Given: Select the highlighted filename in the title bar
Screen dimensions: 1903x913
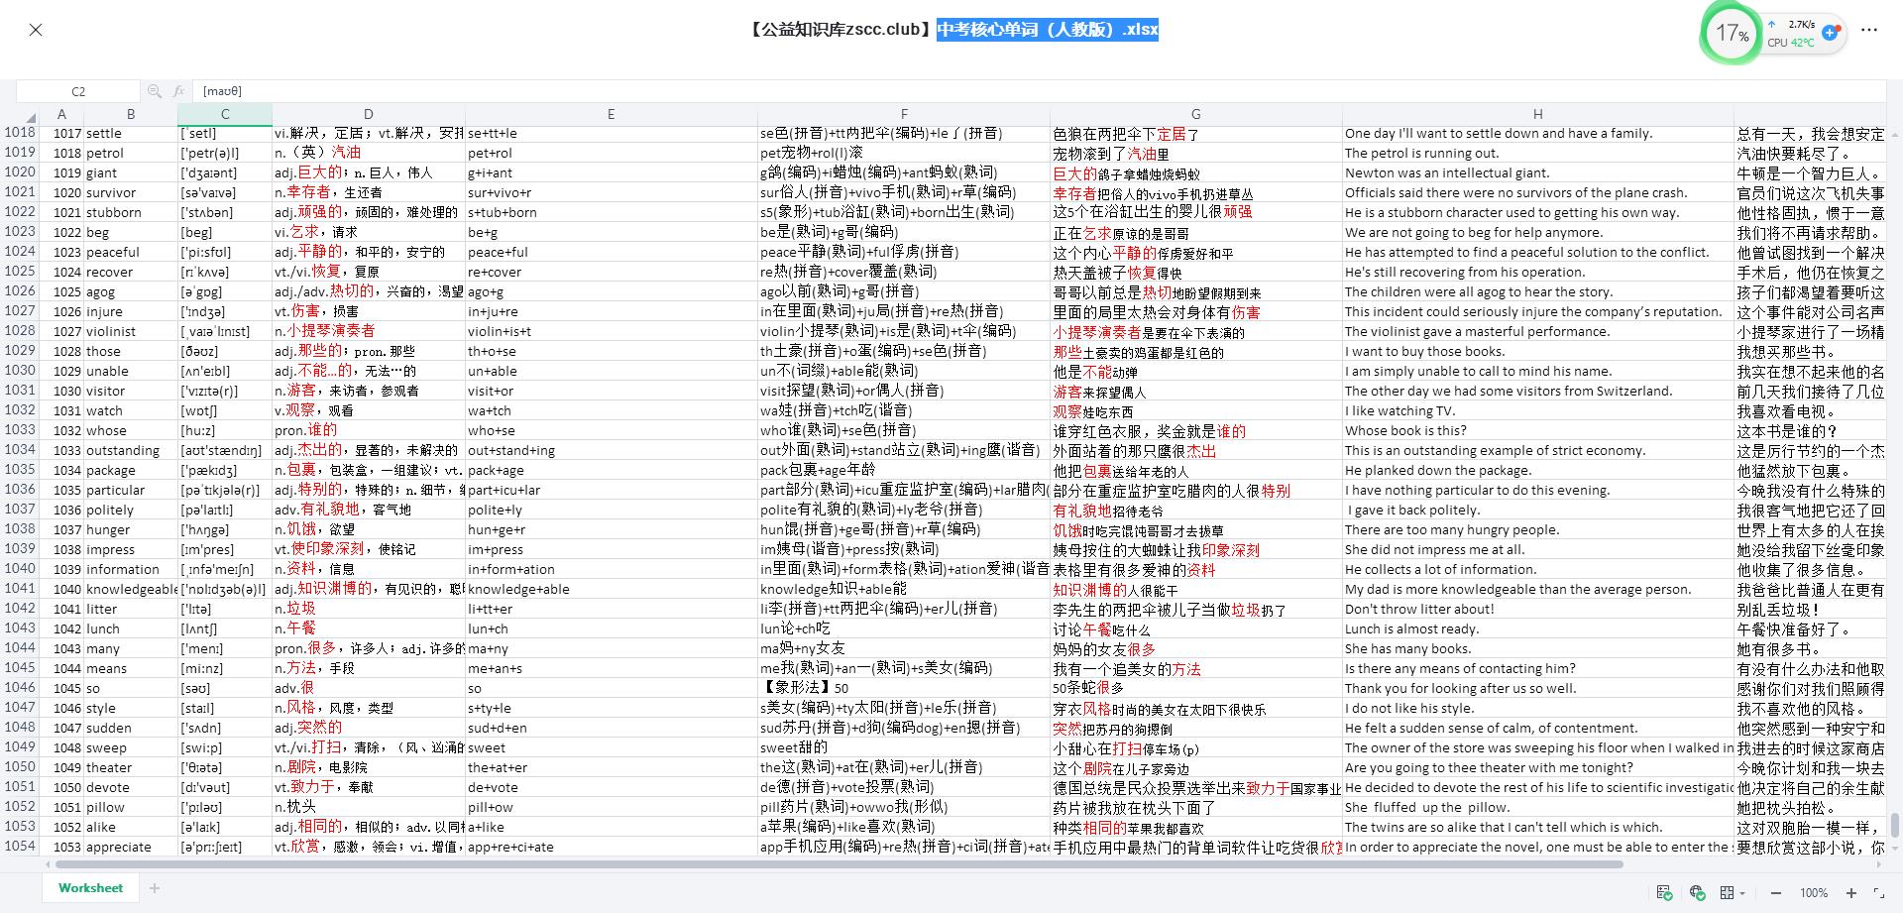Looking at the screenshot, I should (1046, 30).
